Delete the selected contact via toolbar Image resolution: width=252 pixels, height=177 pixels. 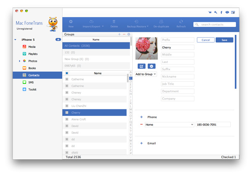(114, 24)
